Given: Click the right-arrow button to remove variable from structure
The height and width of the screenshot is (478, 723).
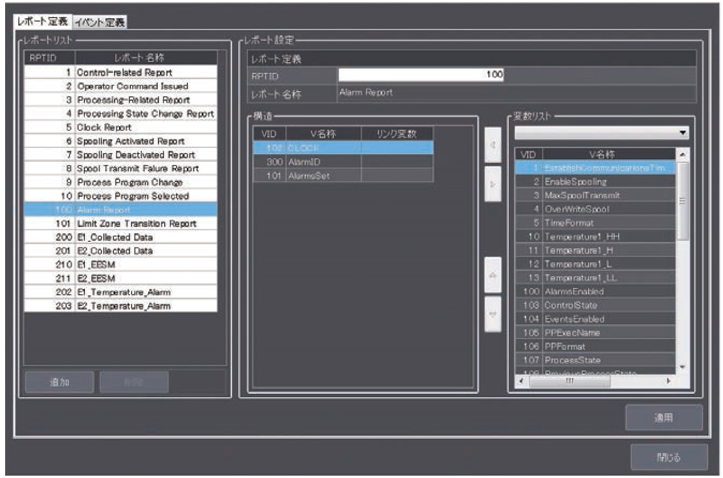Looking at the screenshot, I should point(493,184).
